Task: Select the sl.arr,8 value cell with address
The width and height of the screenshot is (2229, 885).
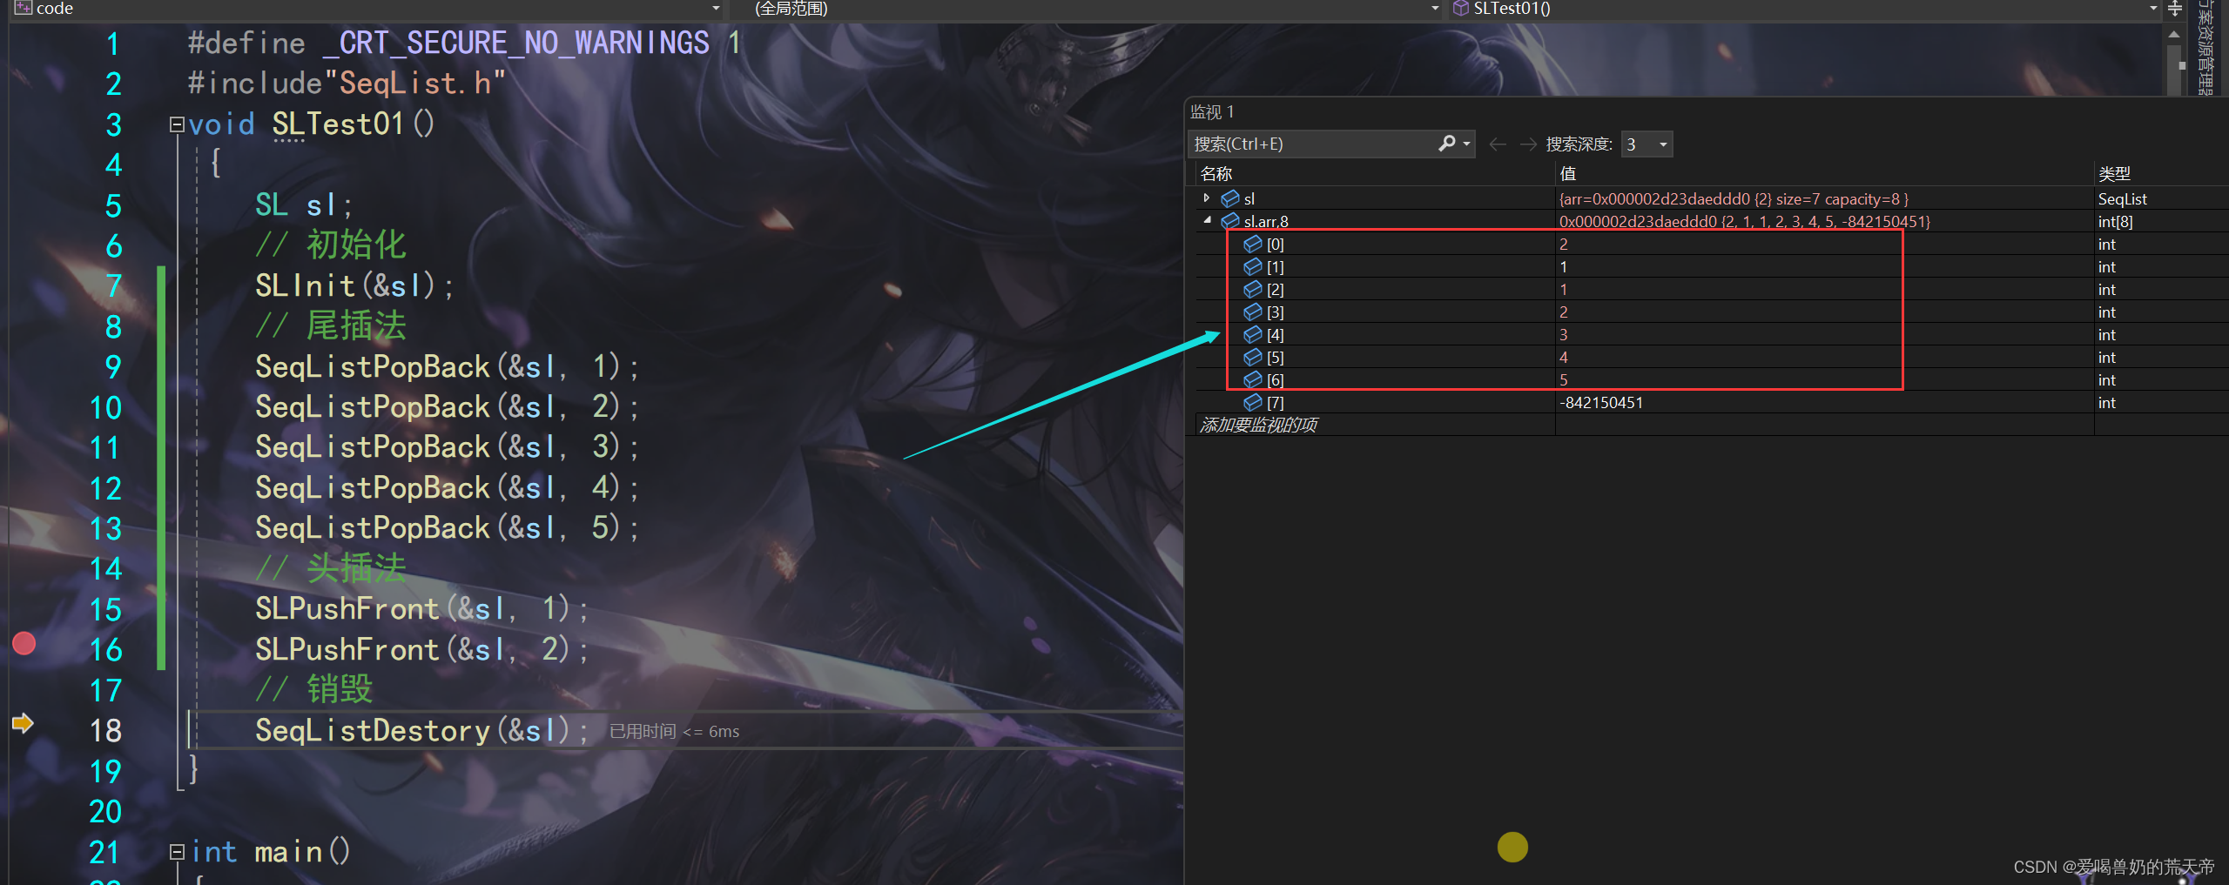Action: pyautogui.click(x=1745, y=222)
